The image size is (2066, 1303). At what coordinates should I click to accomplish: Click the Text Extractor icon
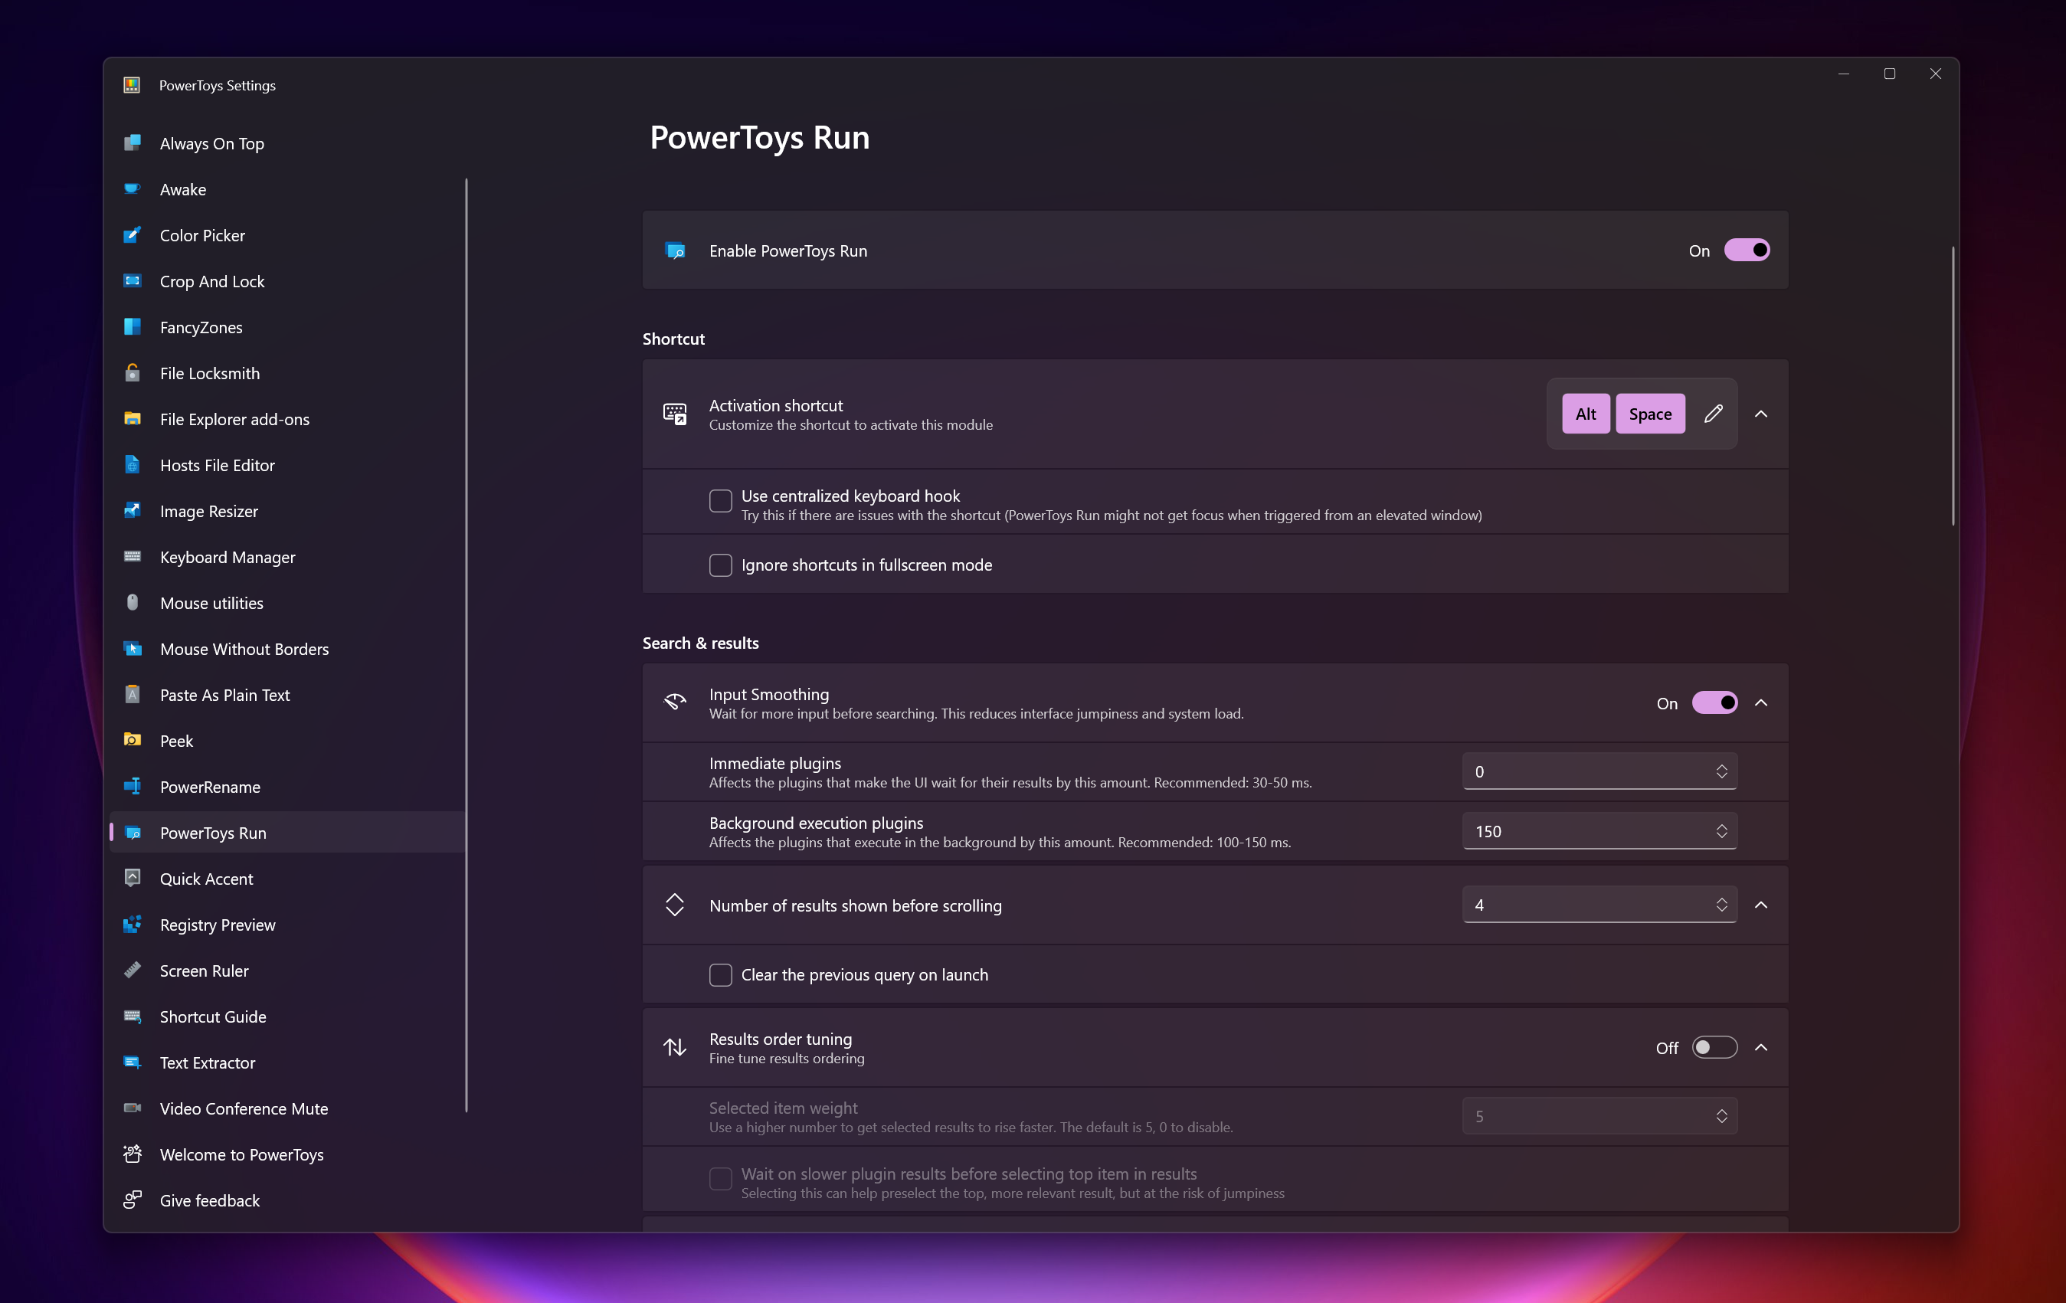click(133, 1062)
